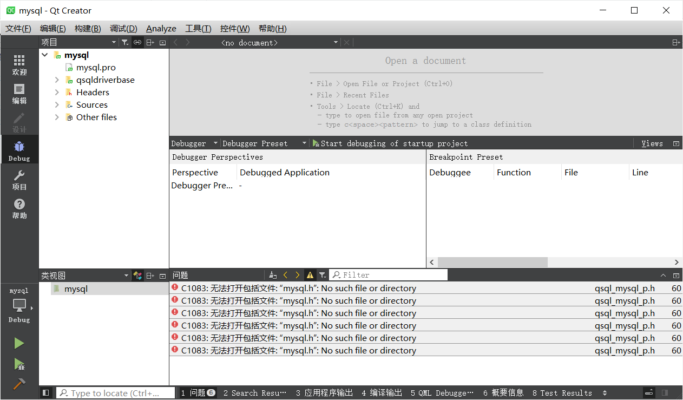Expand the Headers folder
Screen dimensions: 683x400
(57, 93)
